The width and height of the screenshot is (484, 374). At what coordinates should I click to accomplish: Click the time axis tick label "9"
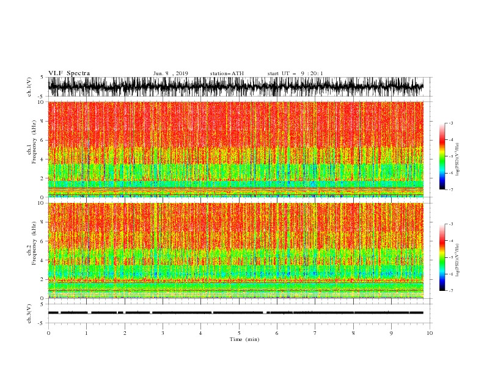click(391, 333)
